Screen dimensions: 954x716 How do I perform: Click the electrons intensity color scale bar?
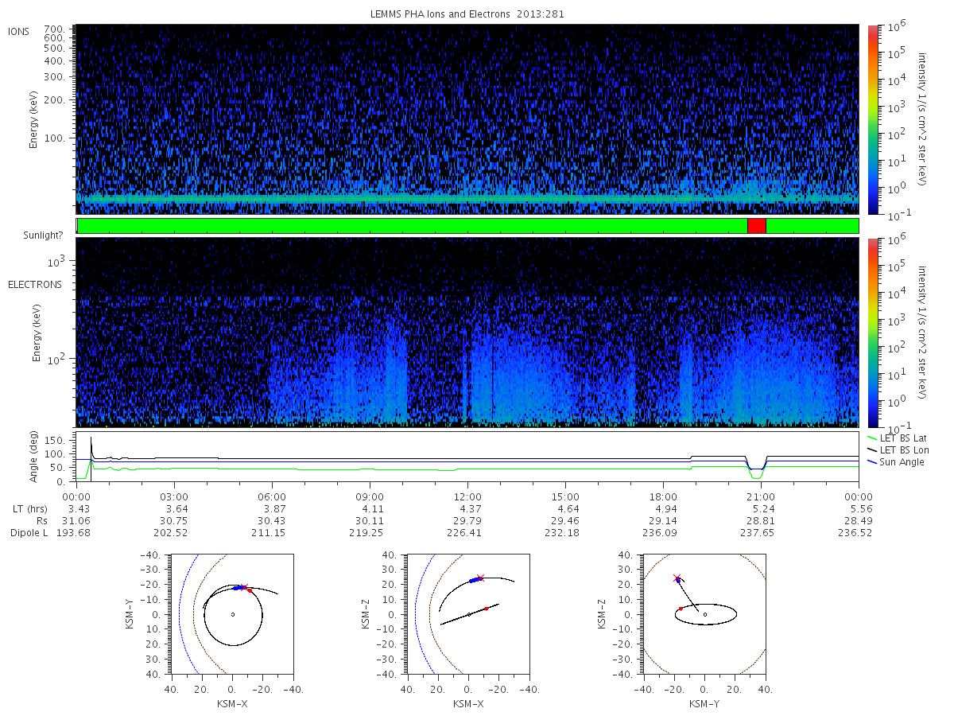[873, 332]
